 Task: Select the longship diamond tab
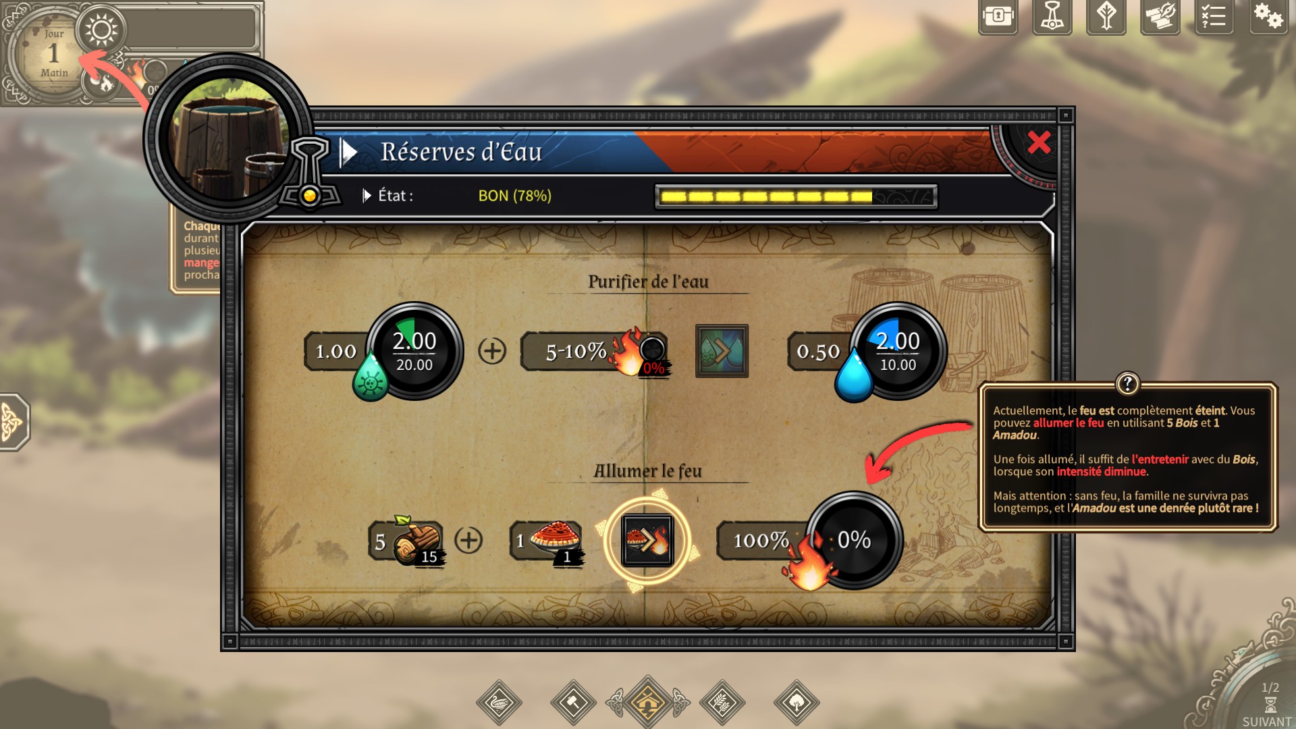point(499,703)
